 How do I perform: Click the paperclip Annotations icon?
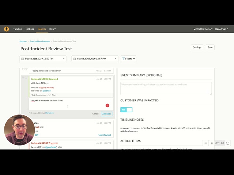click(33, 95)
